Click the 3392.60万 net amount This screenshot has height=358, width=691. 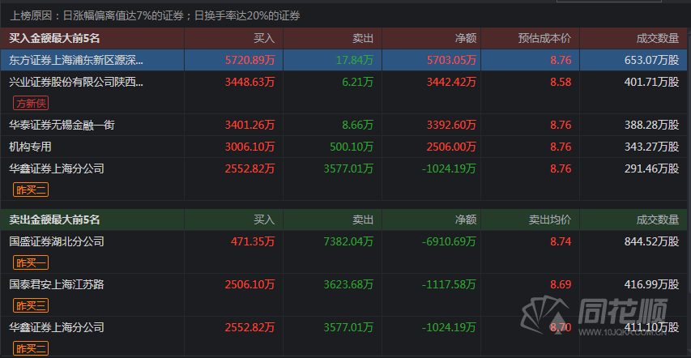[x=451, y=126]
